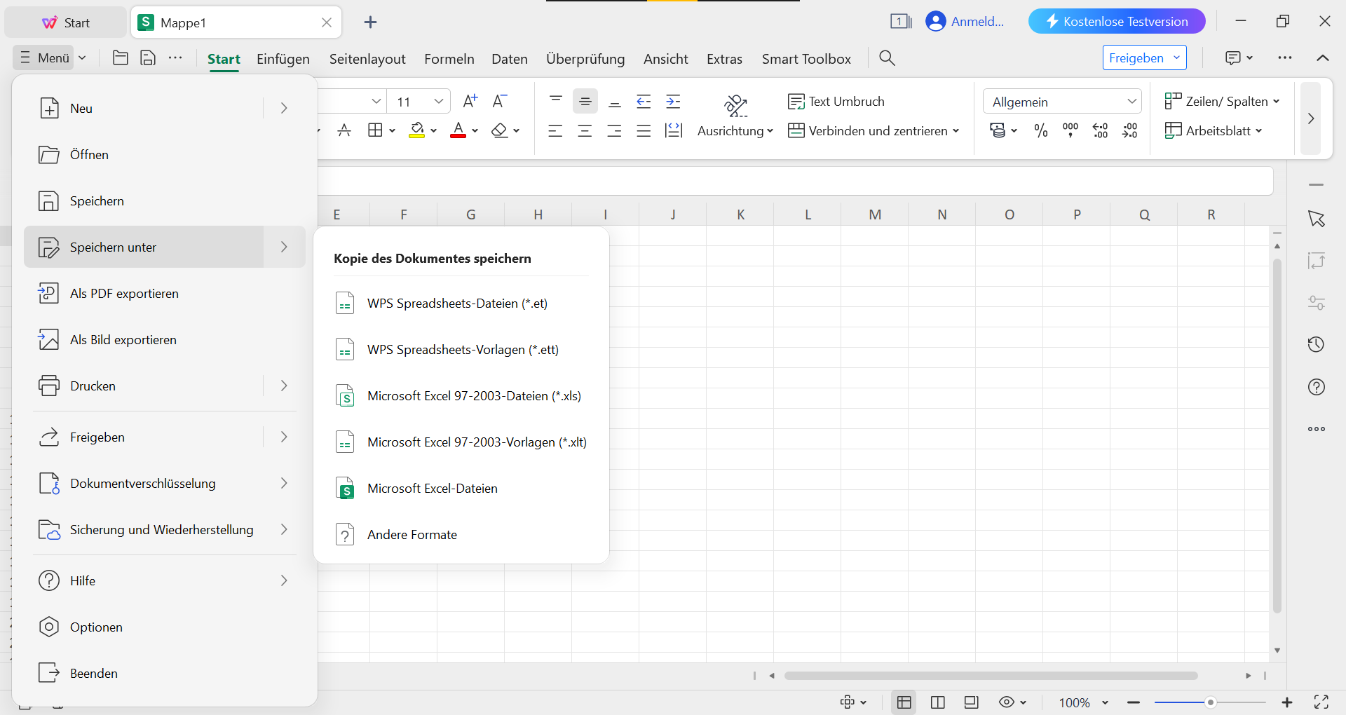Decrease decimal places
The height and width of the screenshot is (715, 1346).
coord(1129,130)
